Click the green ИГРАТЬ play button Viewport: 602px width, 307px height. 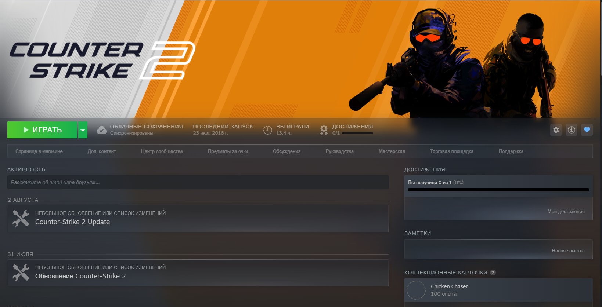(x=42, y=130)
